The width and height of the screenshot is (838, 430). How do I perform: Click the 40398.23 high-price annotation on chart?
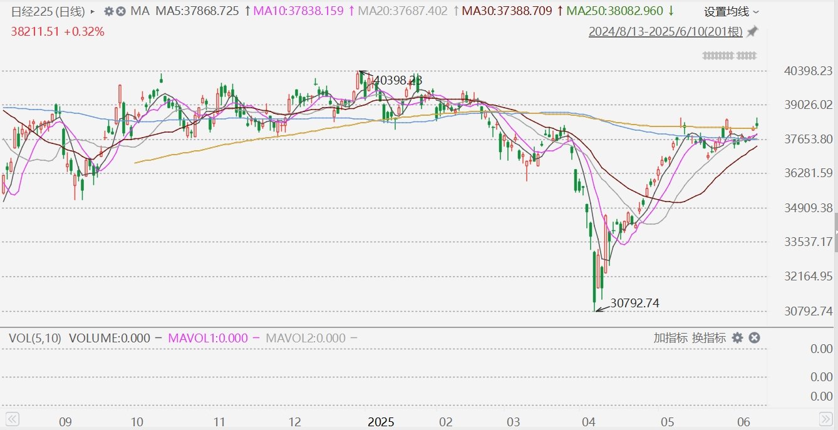tap(398, 80)
